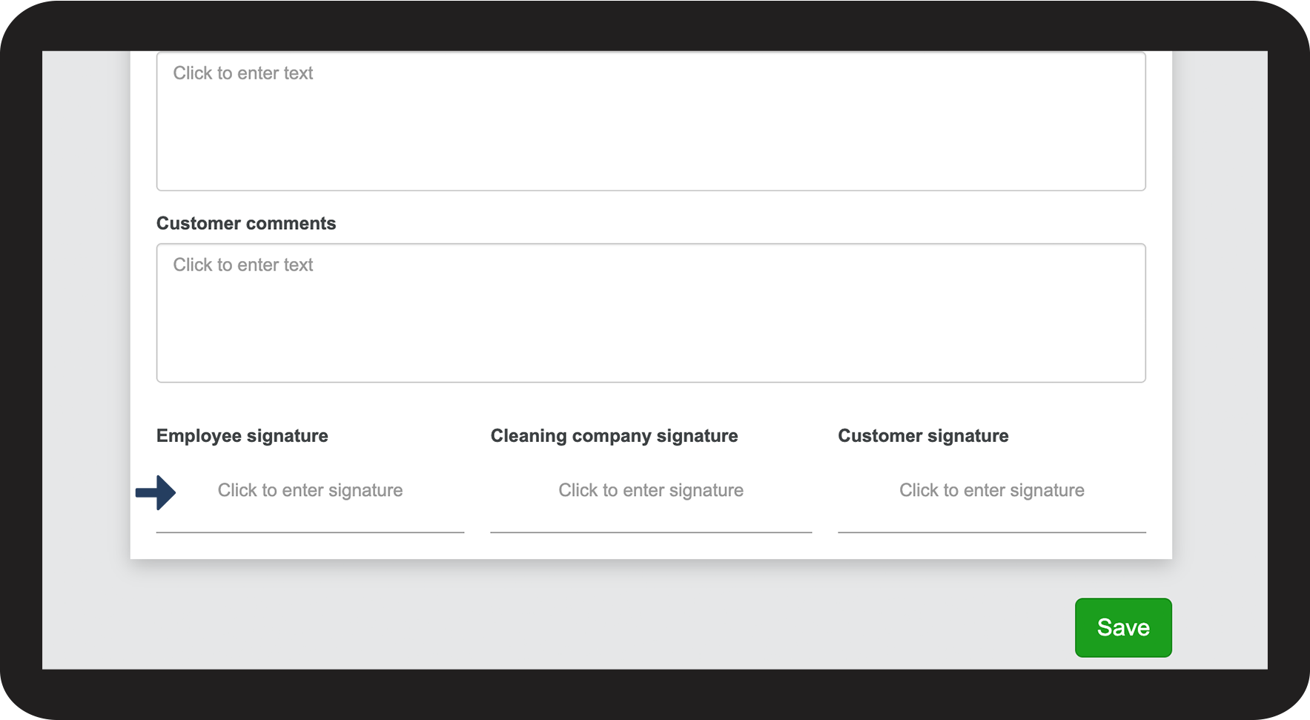The width and height of the screenshot is (1310, 720).
Task: Tap "Click to enter signature" under Employee signature
Action: coord(310,490)
